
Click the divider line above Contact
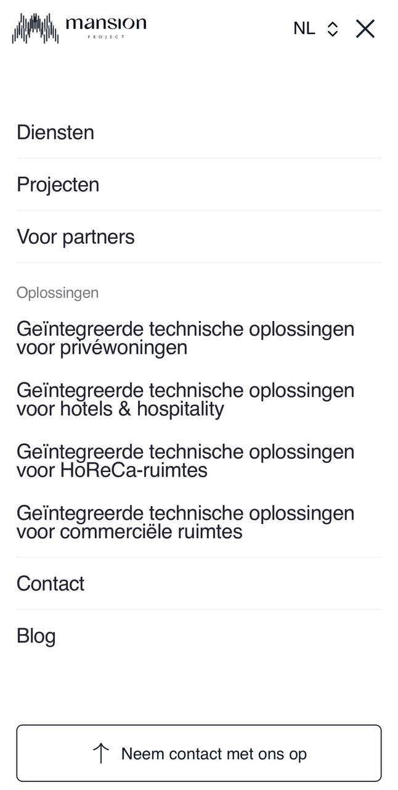click(199, 557)
